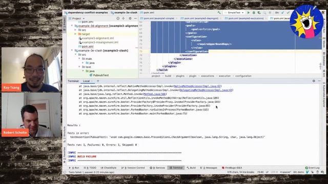
Task: Click the Git commit checkmark icon
Action: tap(288, 12)
